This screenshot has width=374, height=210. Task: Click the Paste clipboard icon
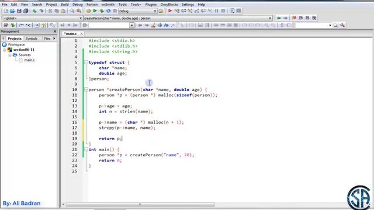[x=63, y=11]
